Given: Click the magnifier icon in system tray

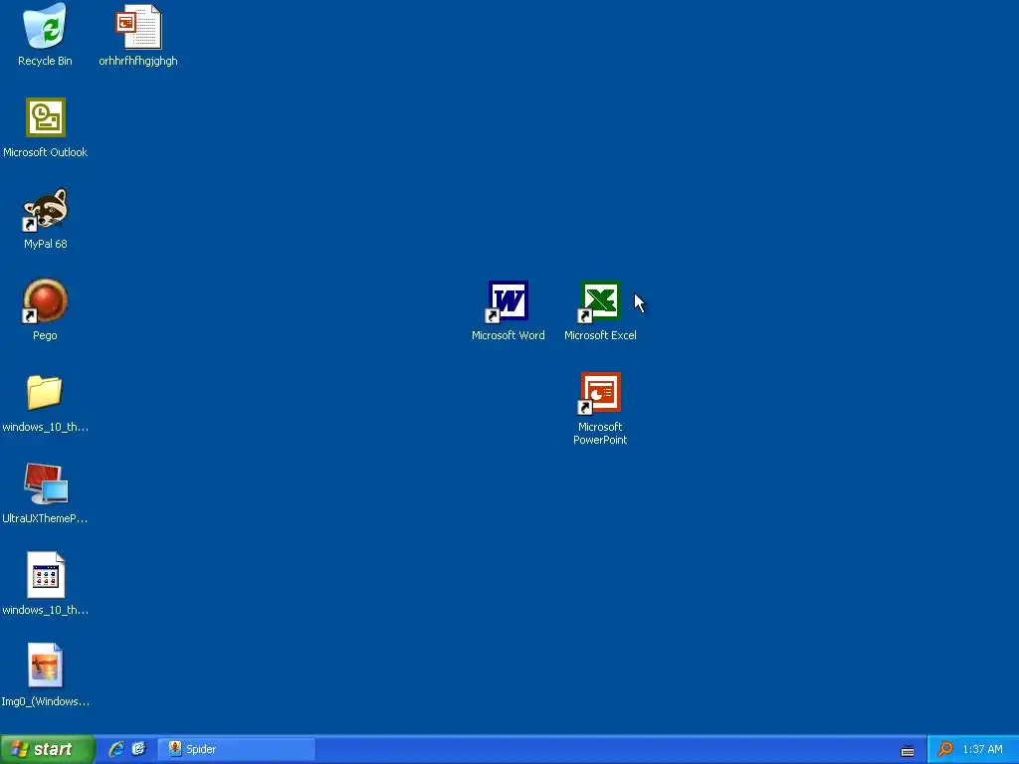Looking at the screenshot, I should tap(945, 749).
